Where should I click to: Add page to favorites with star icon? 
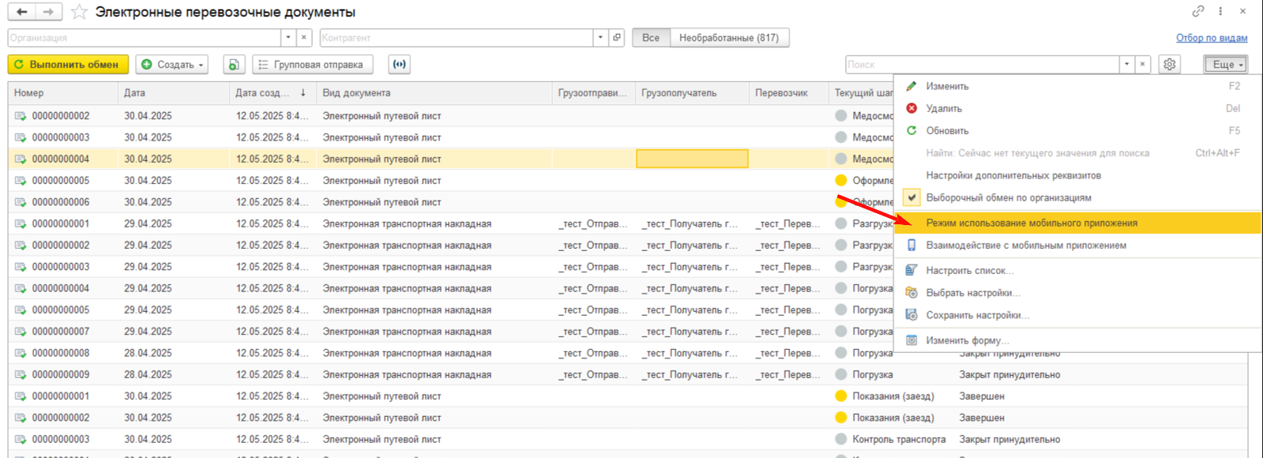pyautogui.click(x=79, y=12)
